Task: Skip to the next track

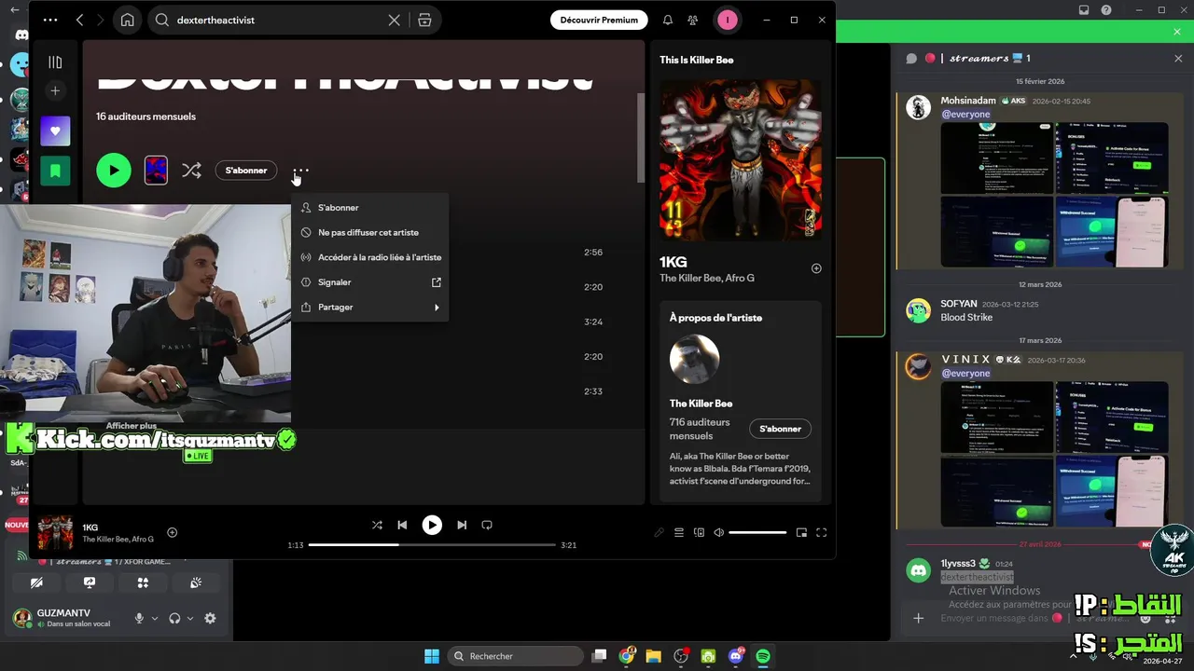Action: click(462, 525)
